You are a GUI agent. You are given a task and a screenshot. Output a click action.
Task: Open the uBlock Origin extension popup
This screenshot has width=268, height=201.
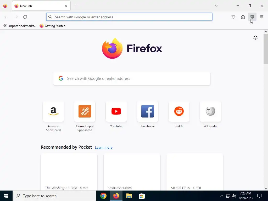pyautogui.click(x=252, y=17)
